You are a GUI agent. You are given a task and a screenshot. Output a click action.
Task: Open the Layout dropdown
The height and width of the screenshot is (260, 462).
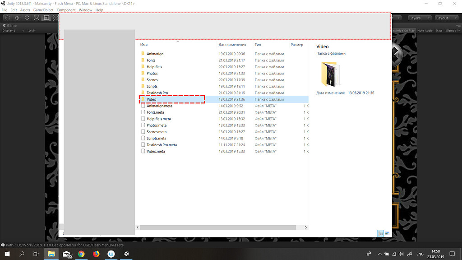[x=446, y=18]
